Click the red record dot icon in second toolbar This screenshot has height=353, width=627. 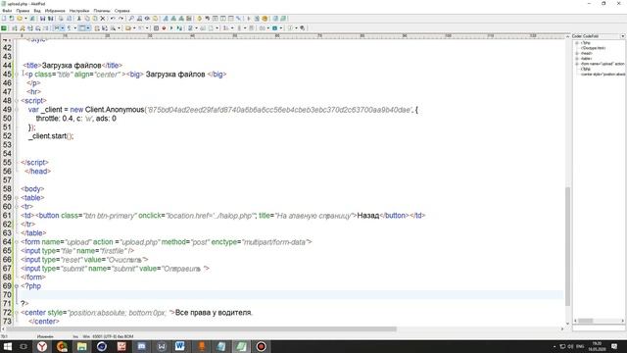(164, 28)
